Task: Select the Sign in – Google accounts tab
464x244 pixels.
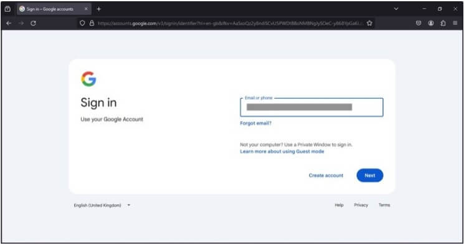Action: tap(54, 9)
